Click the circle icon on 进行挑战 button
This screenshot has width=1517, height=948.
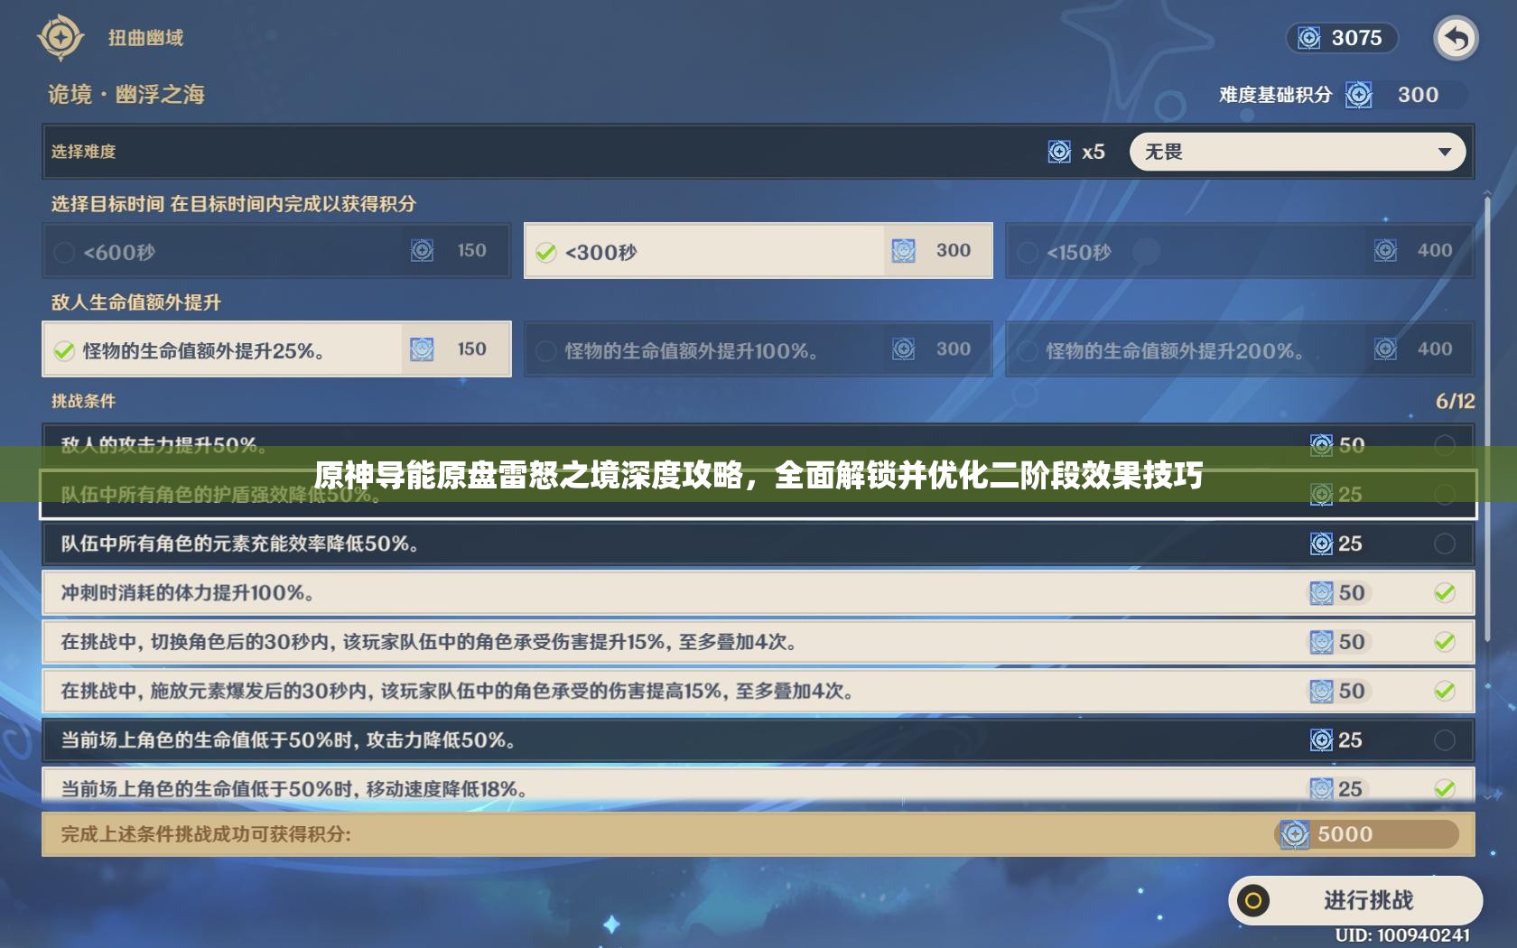pos(1253,900)
